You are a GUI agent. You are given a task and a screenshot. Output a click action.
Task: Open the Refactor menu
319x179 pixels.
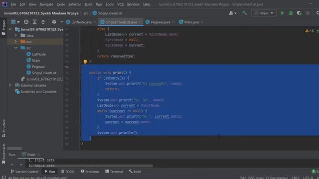tap(74, 4)
